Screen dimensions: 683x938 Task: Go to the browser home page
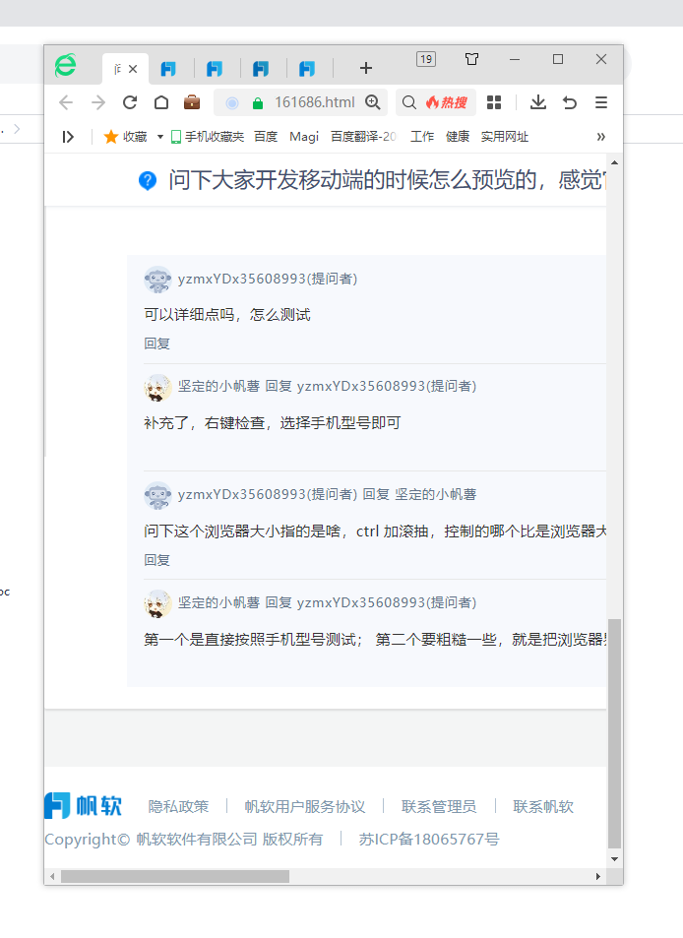pyautogui.click(x=161, y=102)
